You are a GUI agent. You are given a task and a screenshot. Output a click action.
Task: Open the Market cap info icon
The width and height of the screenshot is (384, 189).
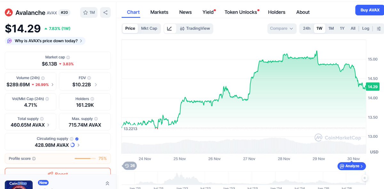click(68, 57)
